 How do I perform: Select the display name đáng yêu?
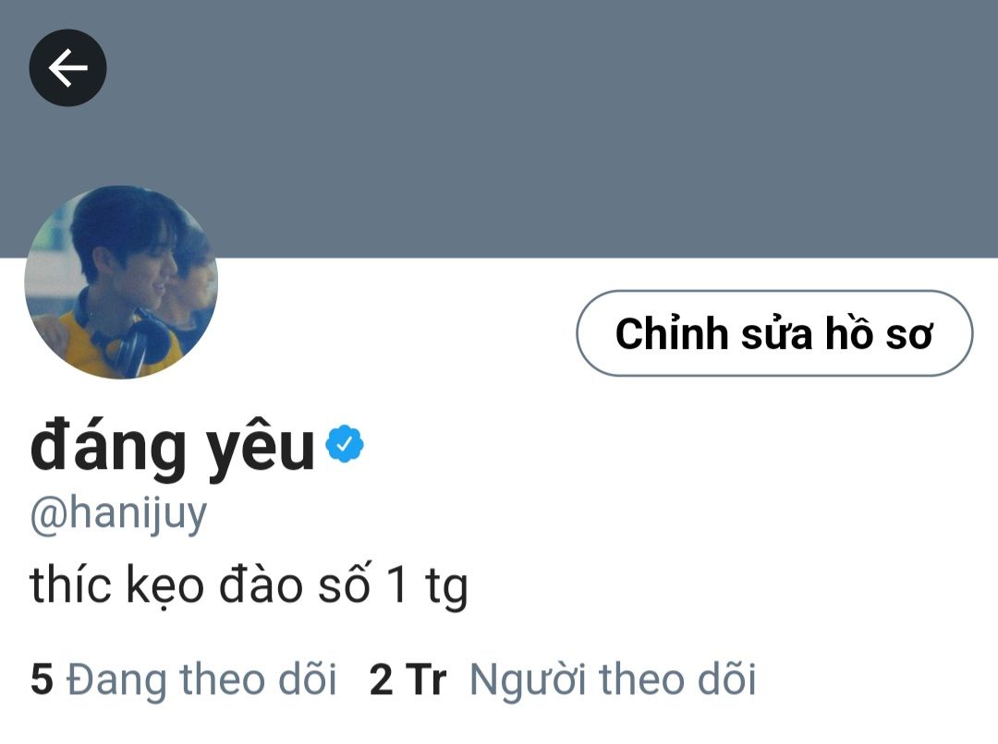tap(173, 447)
